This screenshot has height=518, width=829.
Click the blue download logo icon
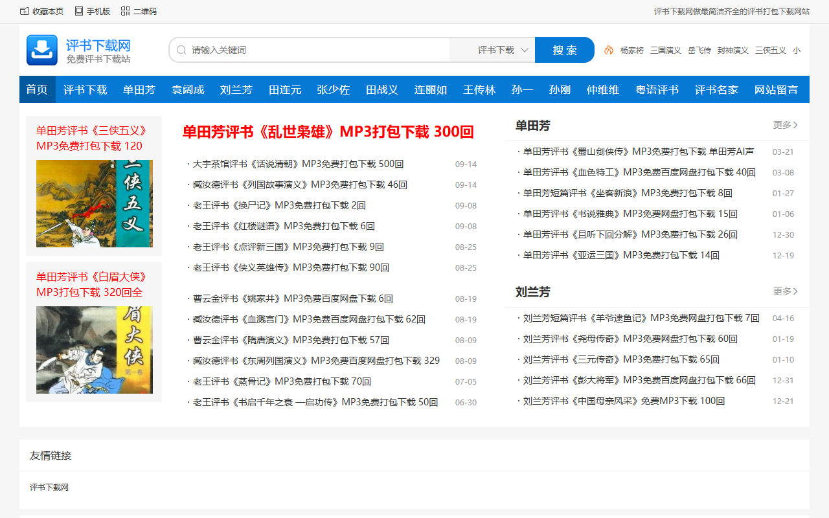[42, 50]
